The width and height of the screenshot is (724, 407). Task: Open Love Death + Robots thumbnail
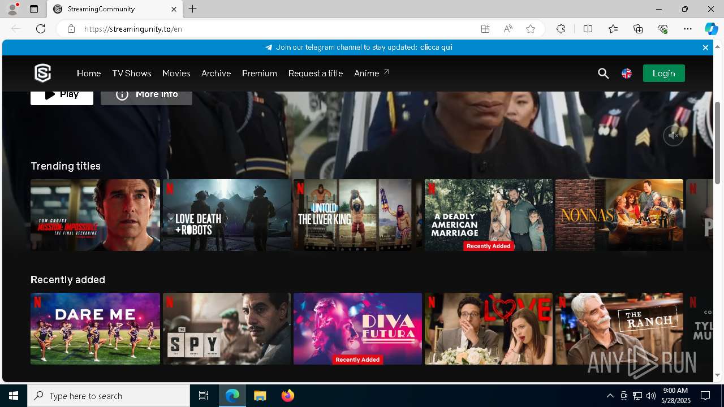point(227,215)
